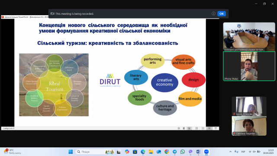
Task: Open the Telegram taskbar icon
Action: pos(174,152)
